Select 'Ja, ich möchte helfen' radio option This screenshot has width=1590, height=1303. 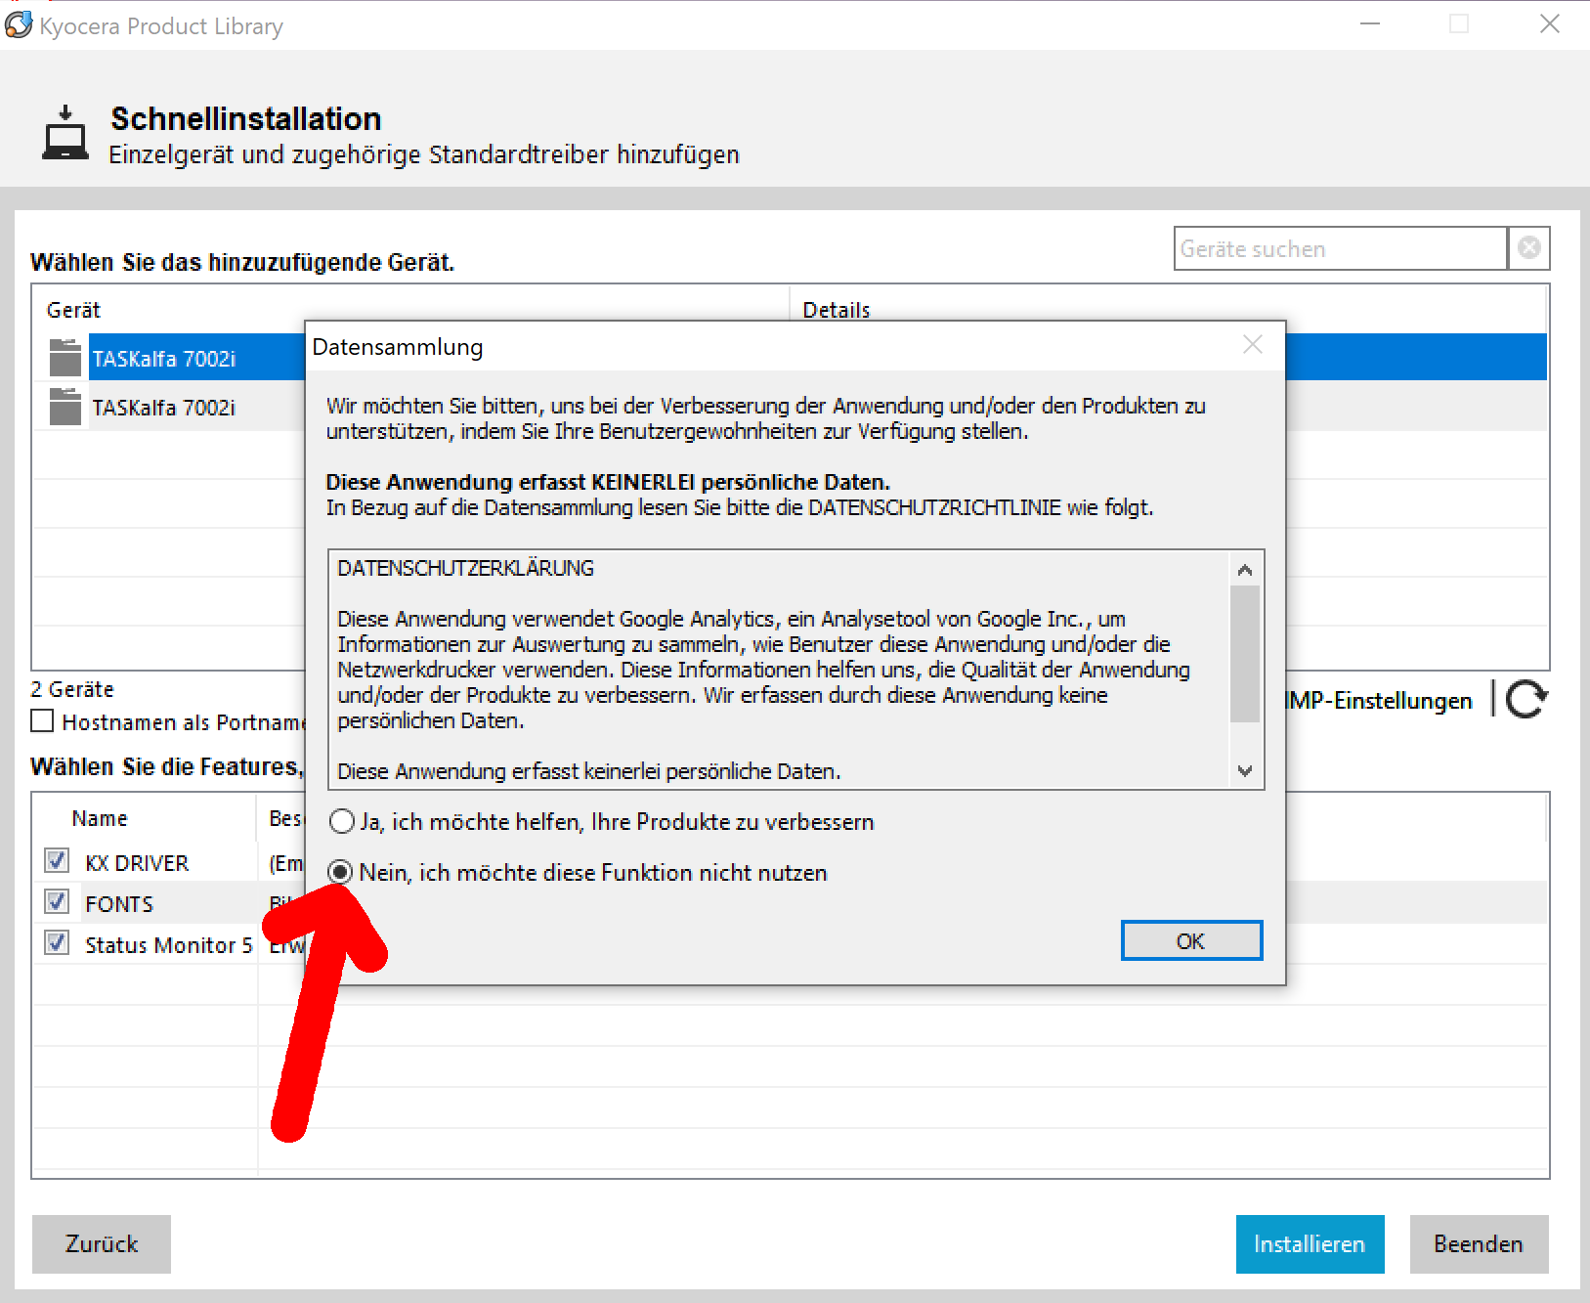click(342, 822)
